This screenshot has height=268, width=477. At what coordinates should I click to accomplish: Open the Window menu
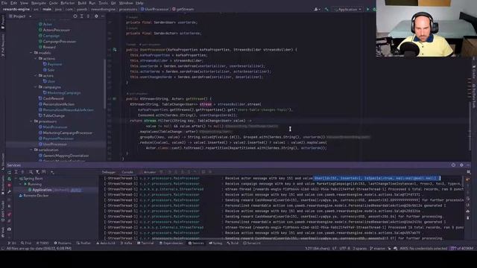[x=126, y=3]
